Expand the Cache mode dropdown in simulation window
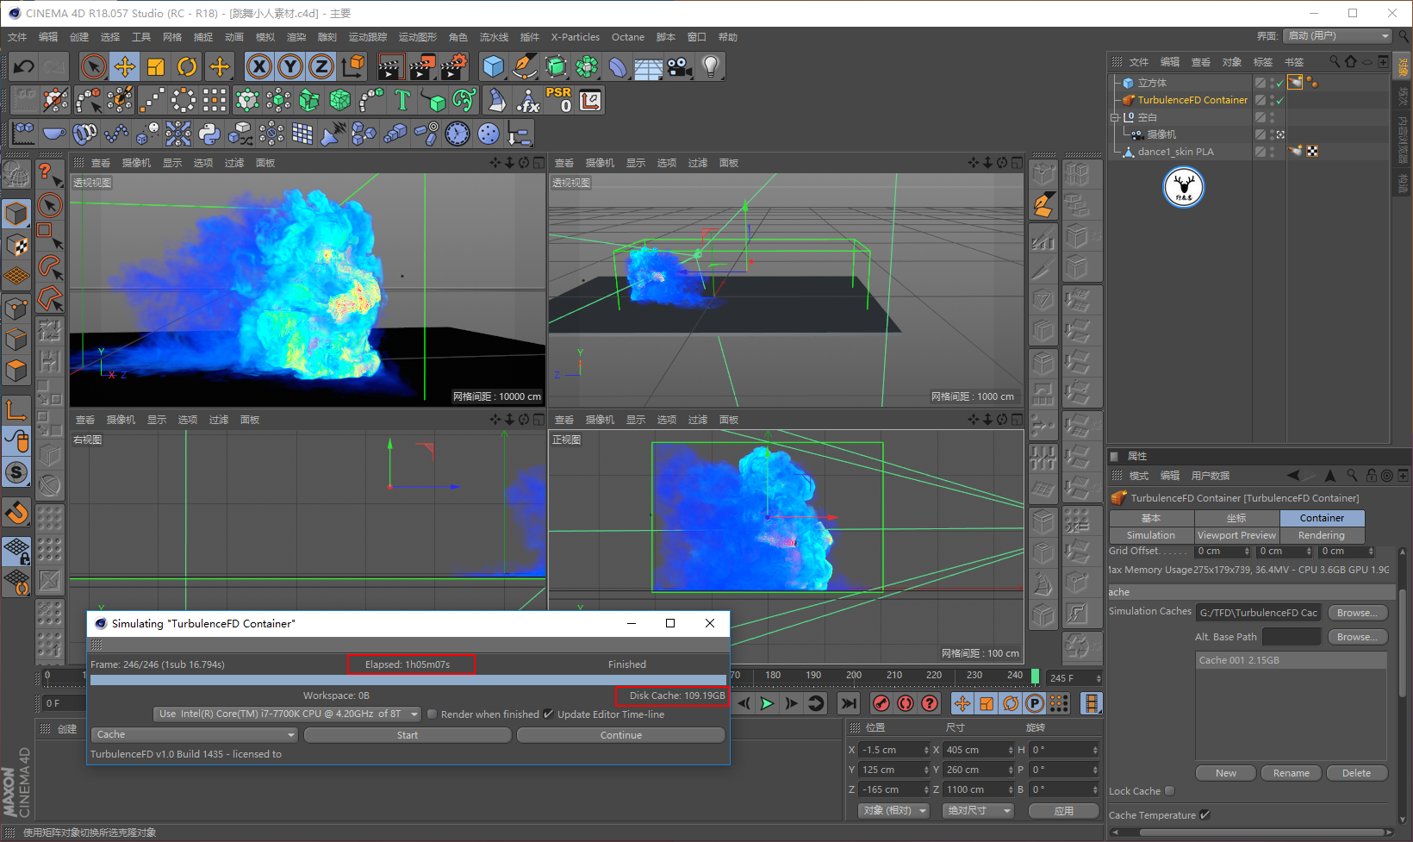1413x842 pixels. tap(194, 735)
